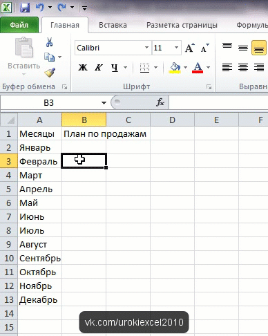Click the Name Box showing B3

click(x=49, y=102)
